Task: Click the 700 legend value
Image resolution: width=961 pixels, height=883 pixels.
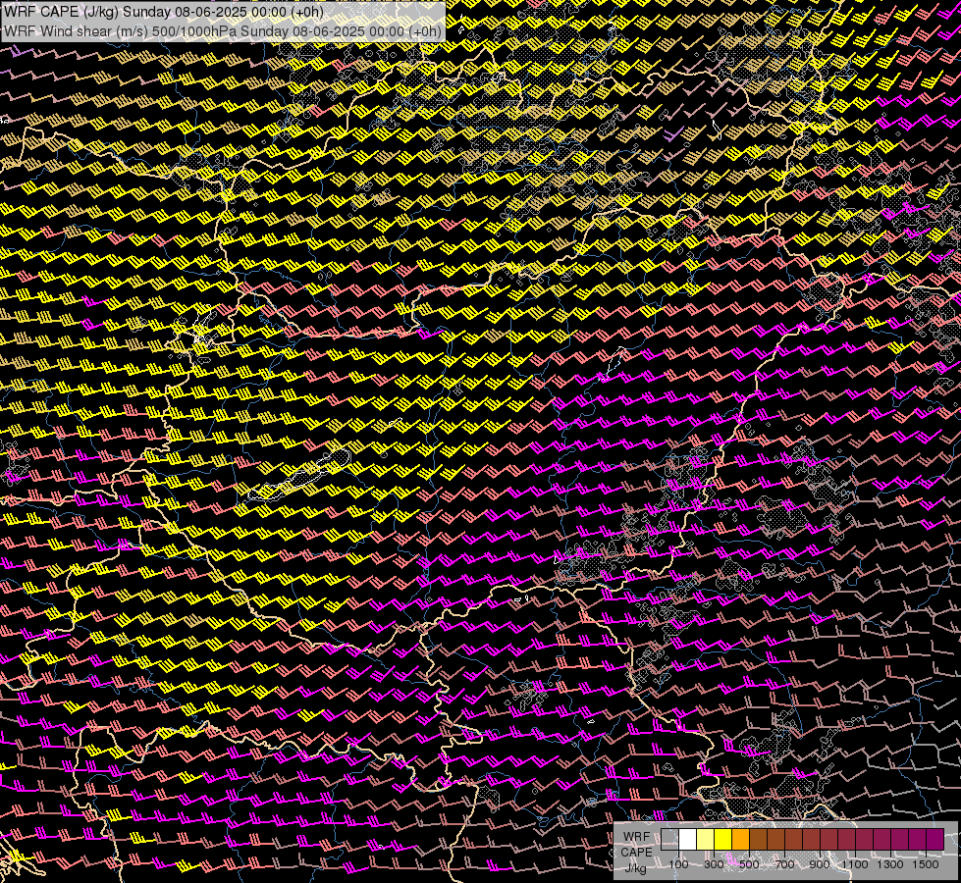Action: coord(785,864)
